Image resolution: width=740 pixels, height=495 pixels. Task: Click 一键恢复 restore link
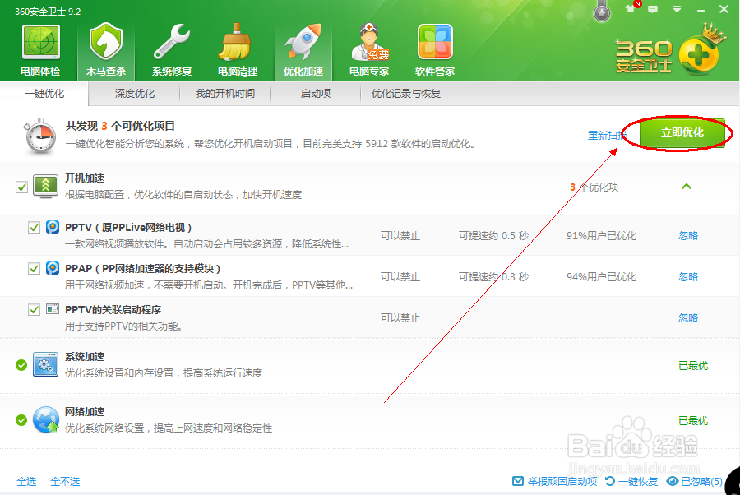631,481
